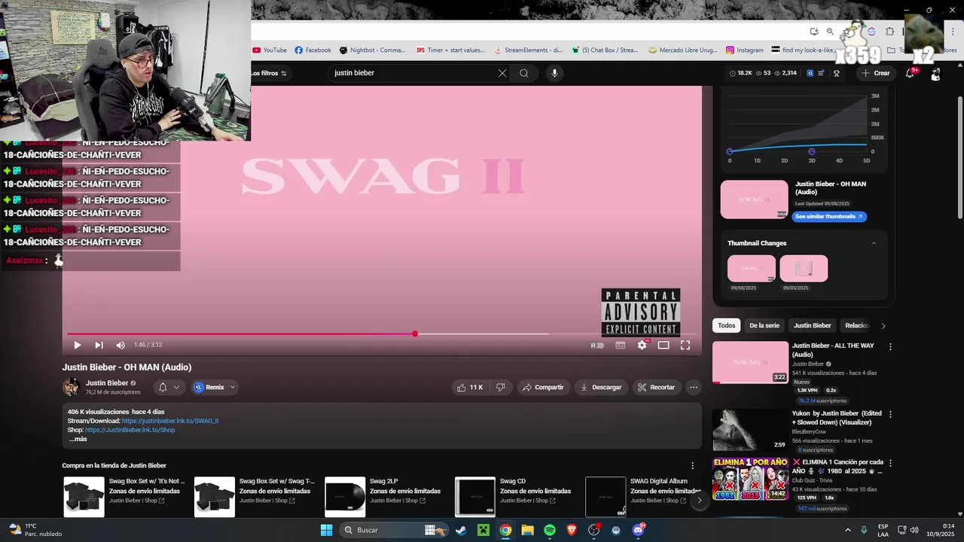
Task: Open the Instagram bookmark
Action: pyautogui.click(x=745, y=50)
